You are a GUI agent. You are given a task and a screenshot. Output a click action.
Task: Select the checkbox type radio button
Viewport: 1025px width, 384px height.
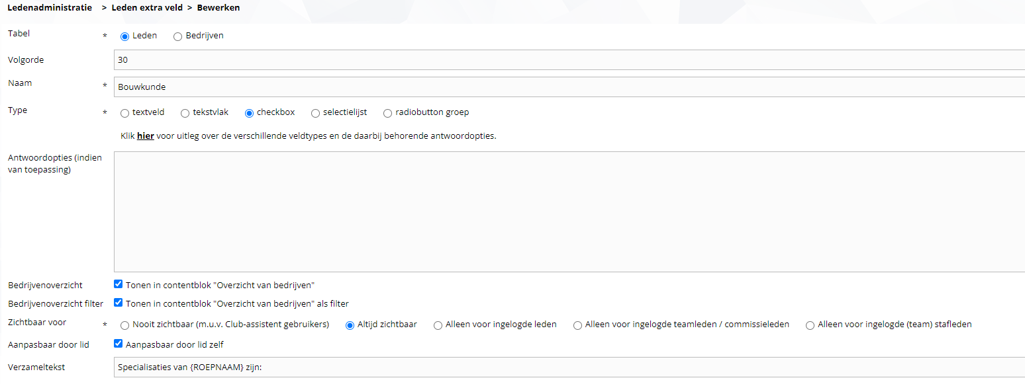pos(249,113)
